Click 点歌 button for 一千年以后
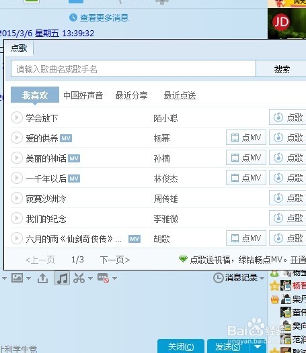This screenshot has height=353, width=306. [287, 178]
